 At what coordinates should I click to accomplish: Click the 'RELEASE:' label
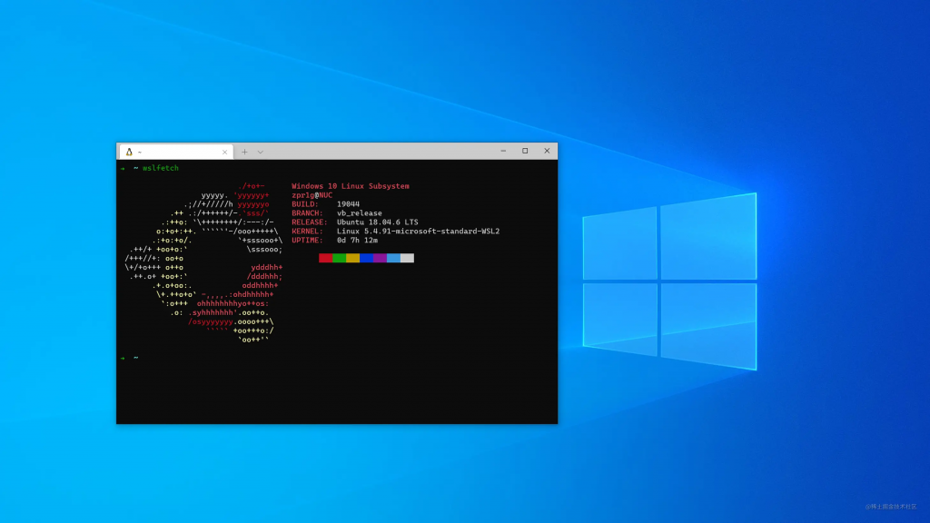point(310,222)
